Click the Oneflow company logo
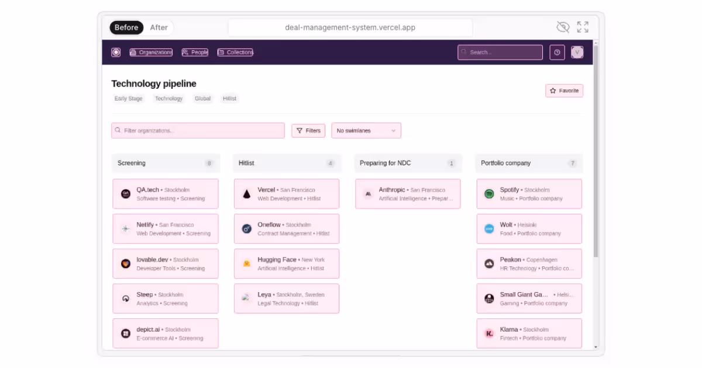The image size is (702, 368). coord(247,229)
